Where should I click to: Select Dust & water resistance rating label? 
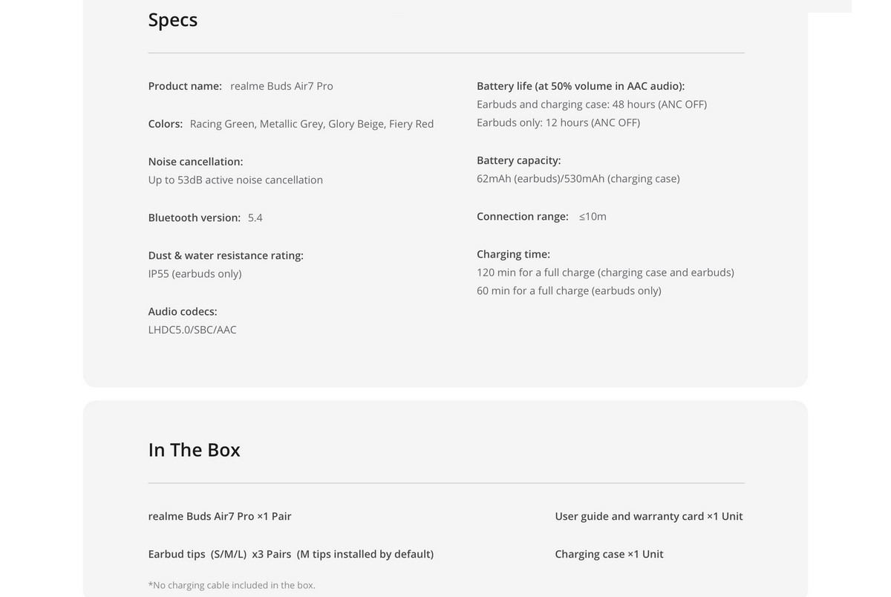click(226, 255)
